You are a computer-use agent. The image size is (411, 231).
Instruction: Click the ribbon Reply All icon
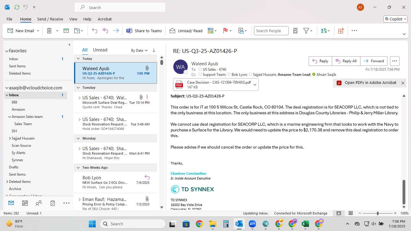pos(105,31)
